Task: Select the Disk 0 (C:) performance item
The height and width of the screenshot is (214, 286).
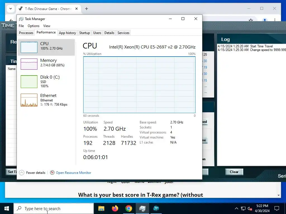Action: click(x=46, y=82)
